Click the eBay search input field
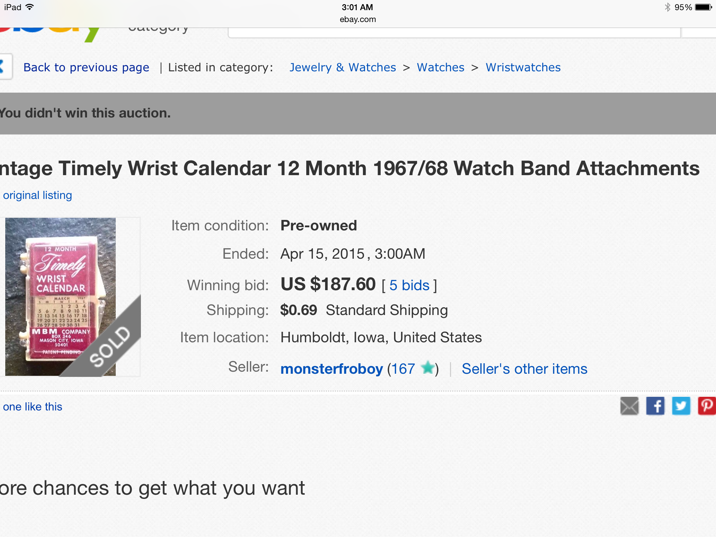The height and width of the screenshot is (537, 716). tap(454, 33)
